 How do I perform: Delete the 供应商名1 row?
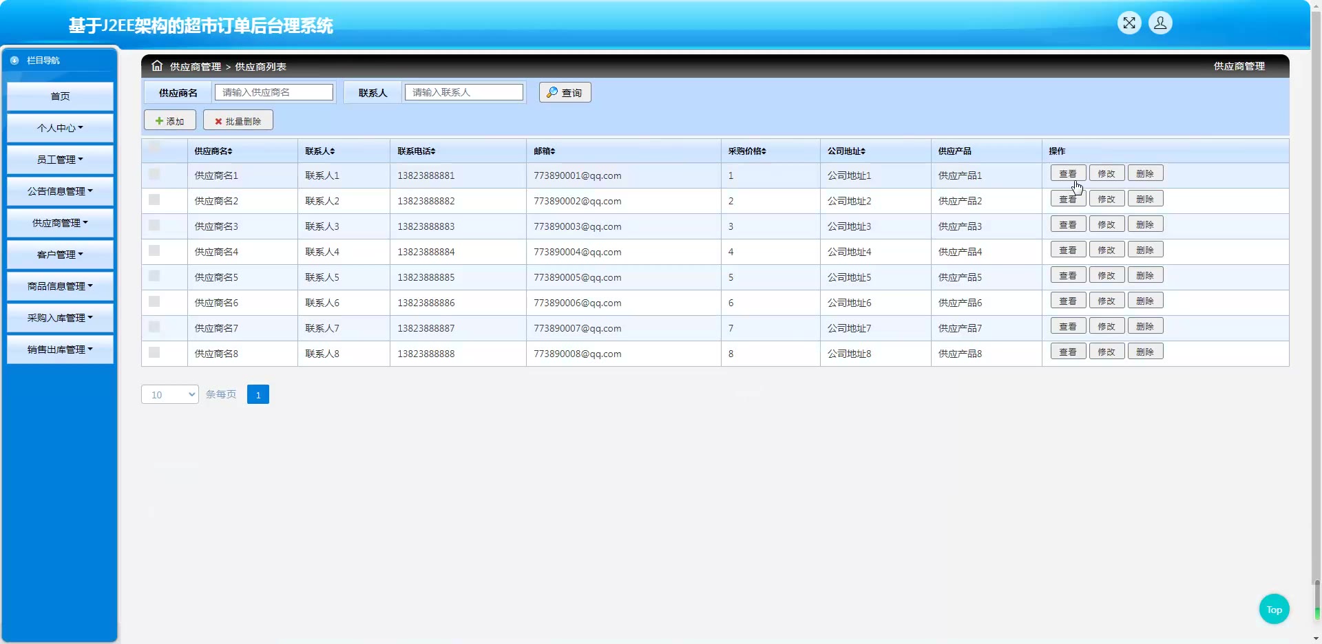tap(1145, 173)
